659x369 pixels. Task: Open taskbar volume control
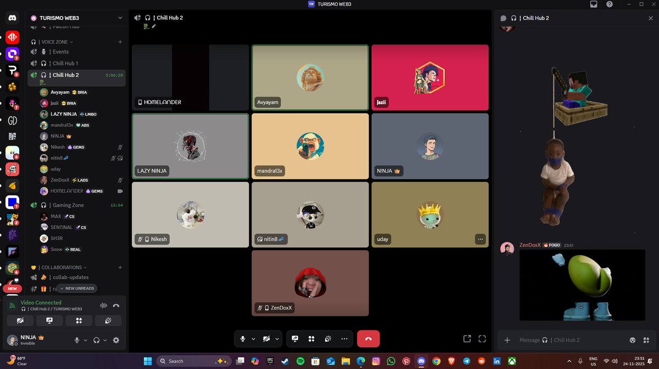[x=616, y=361]
